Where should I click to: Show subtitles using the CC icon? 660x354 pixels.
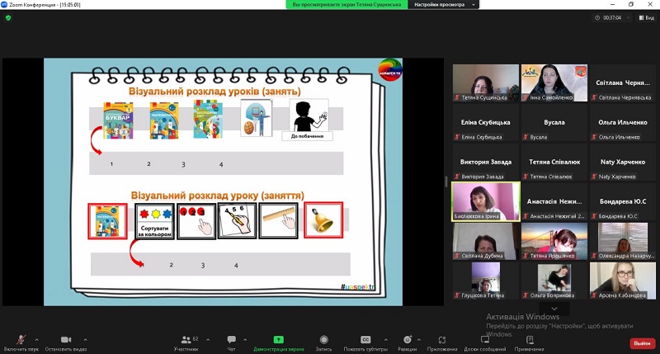point(365,339)
